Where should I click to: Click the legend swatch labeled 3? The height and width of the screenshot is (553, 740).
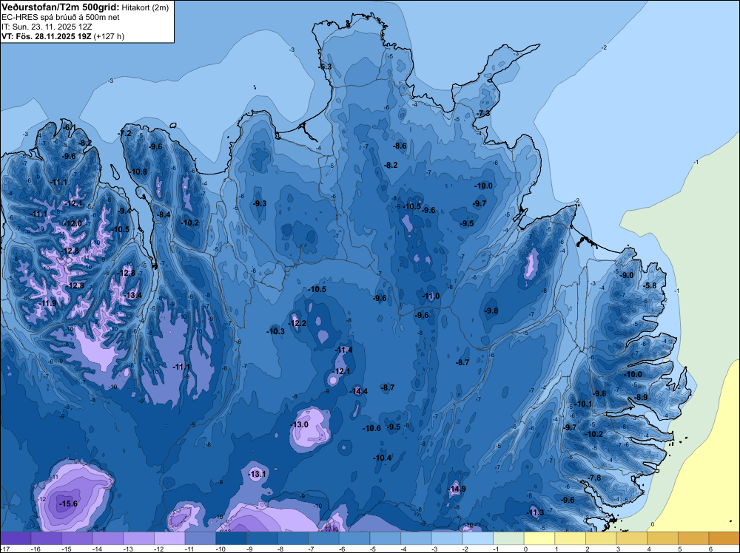[632, 538]
